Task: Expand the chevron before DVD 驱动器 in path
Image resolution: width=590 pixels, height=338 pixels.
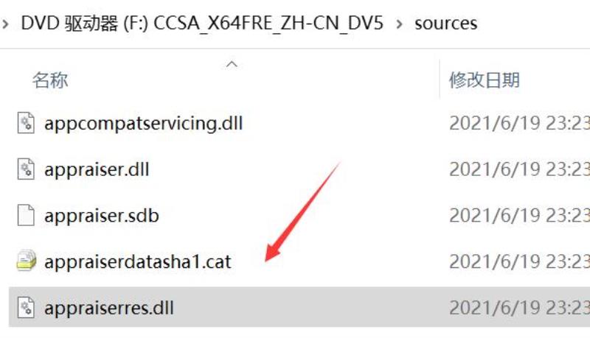Action: (x=5, y=24)
